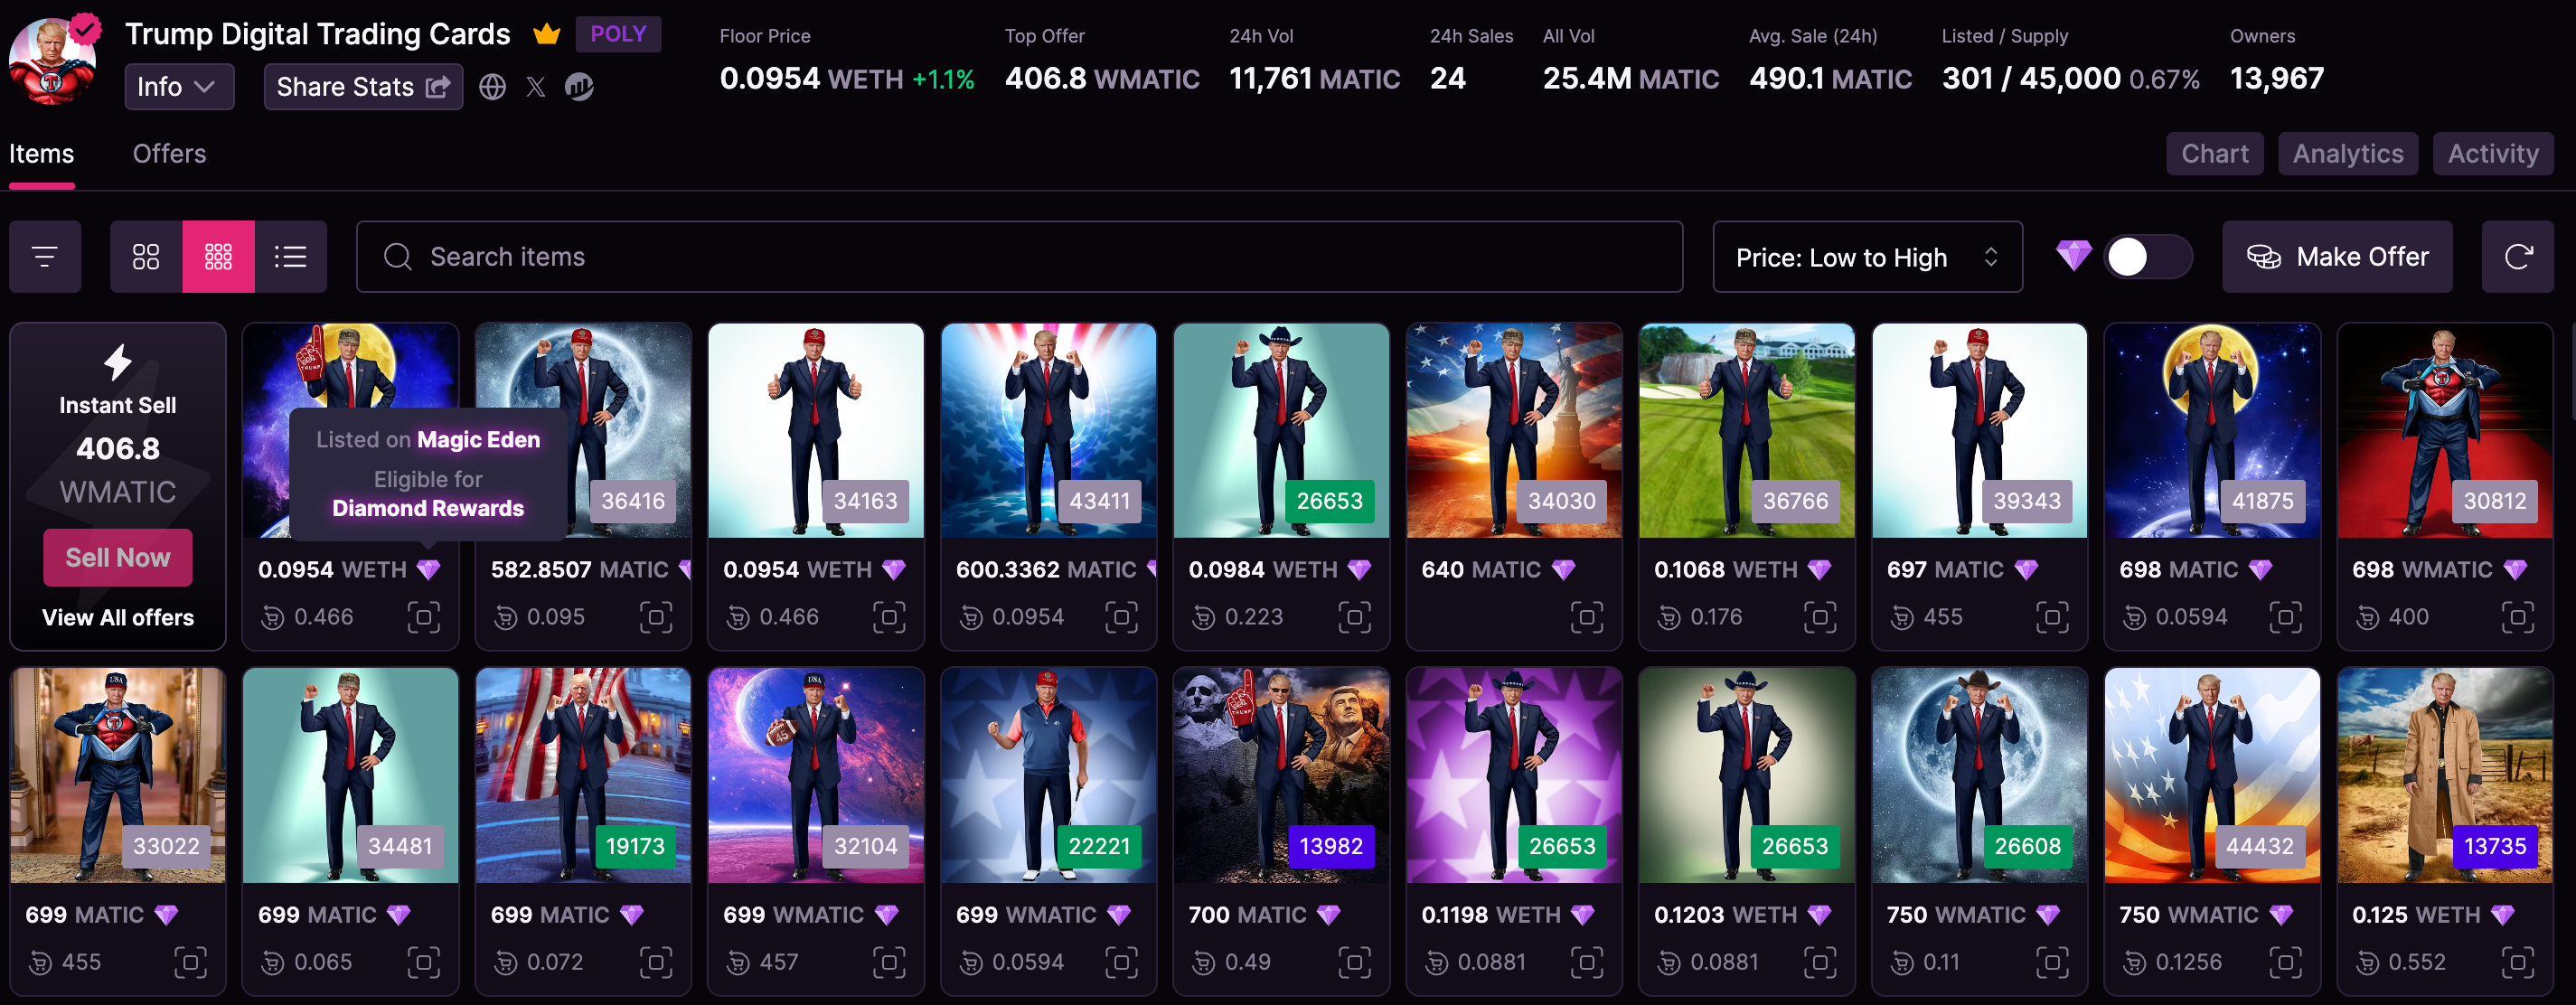Open the filter panel icon

point(45,257)
